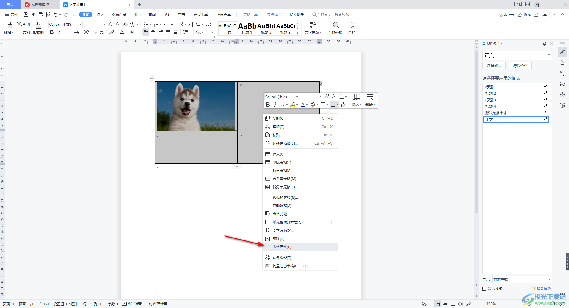
Task: Open the mini toolbar font name dropdown
Action: coord(297,97)
